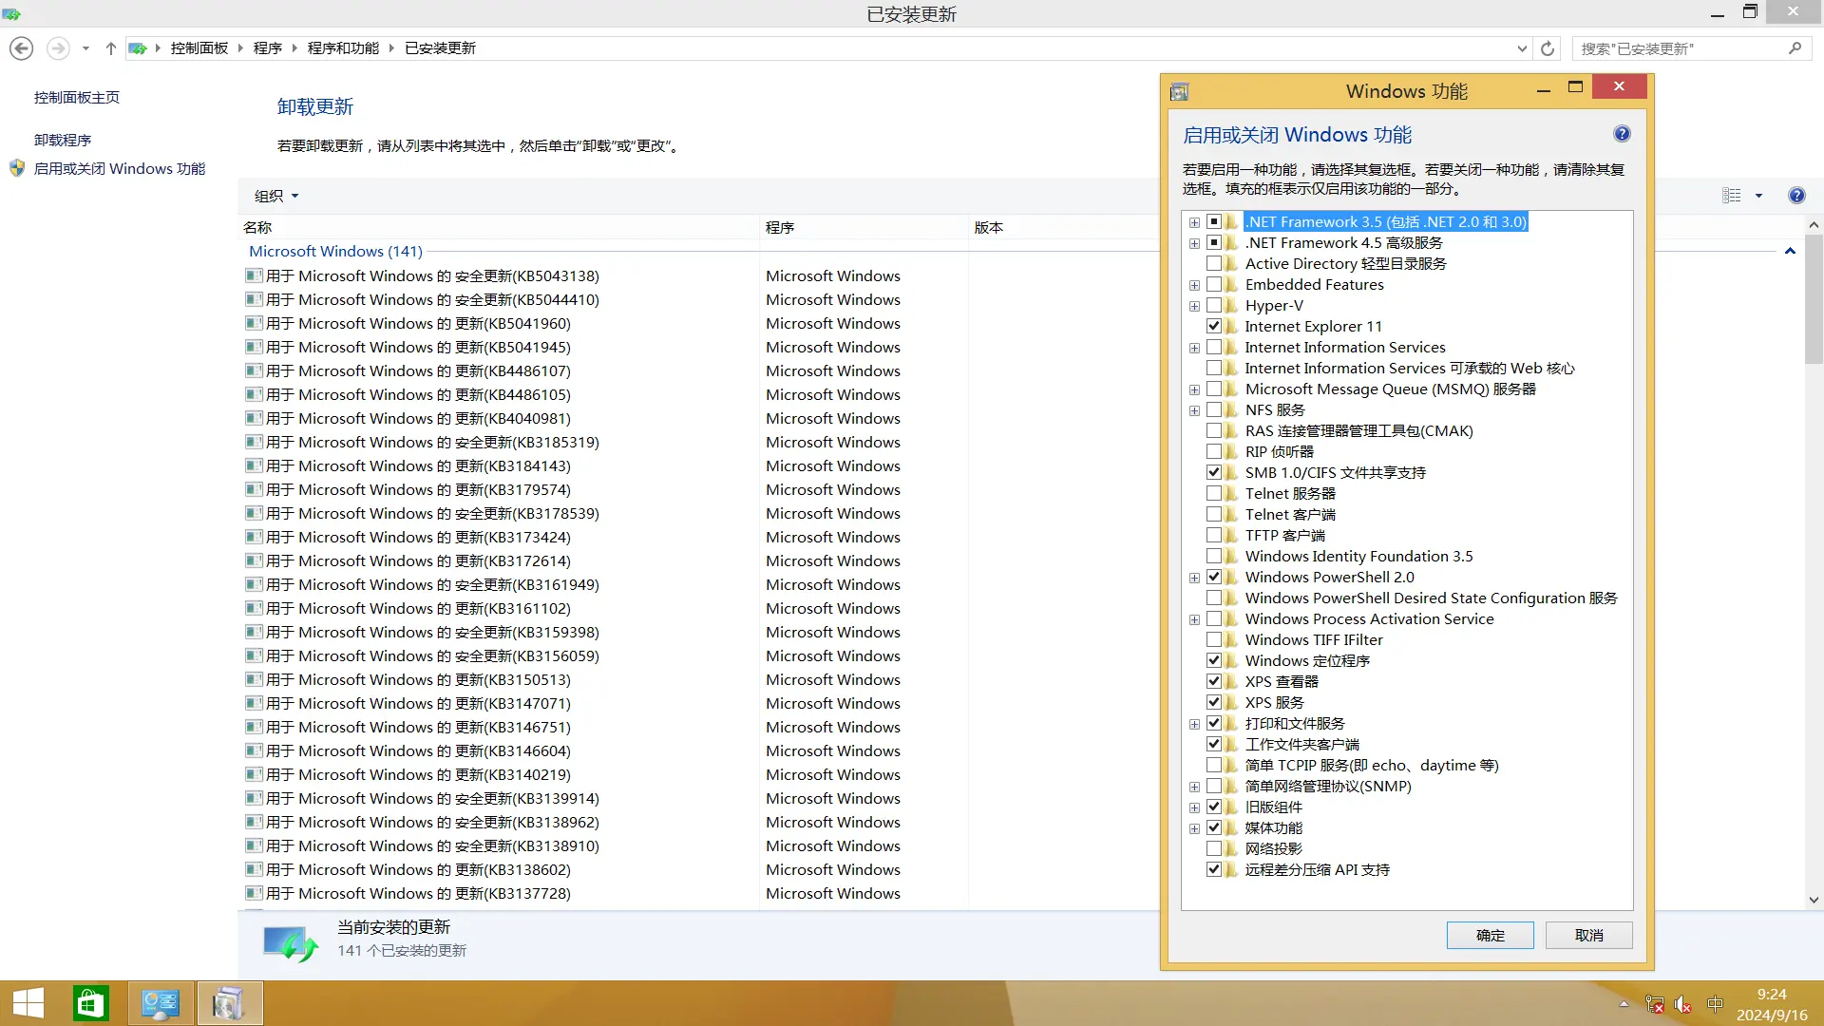Click 程序 breadcrumb
Viewport: 1824px width, 1026px height.
tap(268, 48)
